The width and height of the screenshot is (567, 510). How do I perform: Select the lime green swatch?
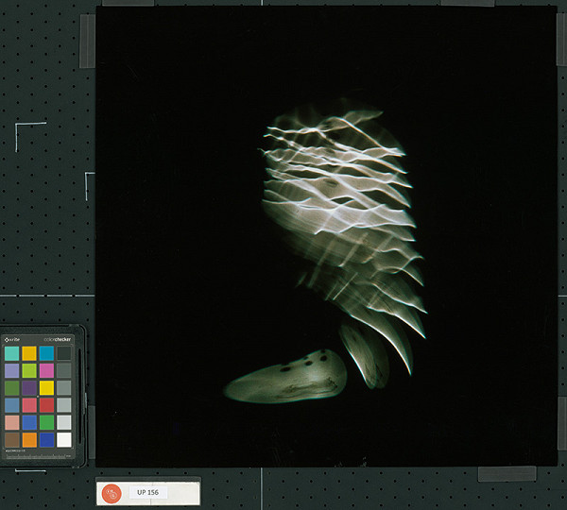coord(29,370)
